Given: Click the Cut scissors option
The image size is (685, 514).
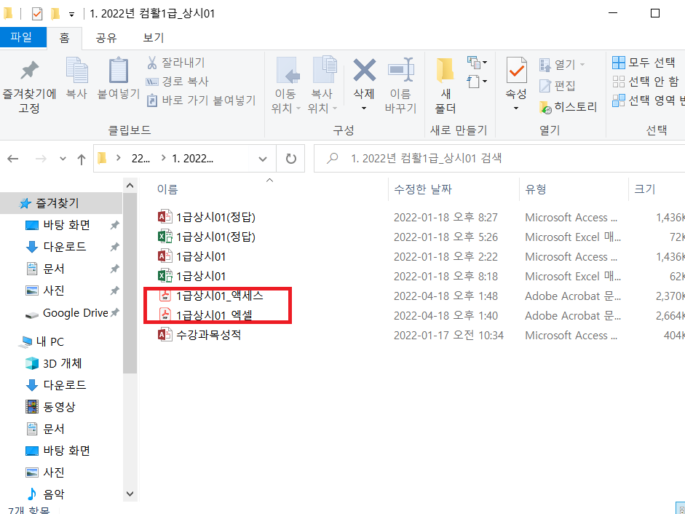Looking at the screenshot, I should [x=176, y=63].
